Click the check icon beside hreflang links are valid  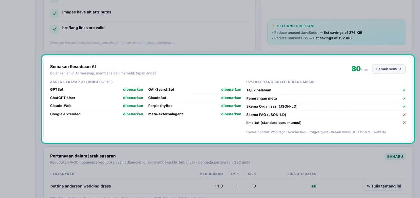[x=54, y=29]
